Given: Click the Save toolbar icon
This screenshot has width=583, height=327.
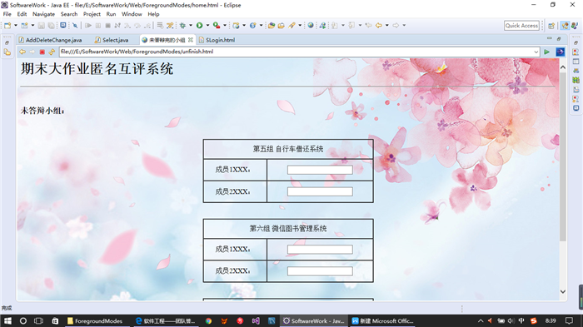Looking at the screenshot, I should [42, 25].
